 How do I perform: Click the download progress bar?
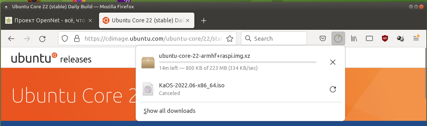tap(238, 62)
